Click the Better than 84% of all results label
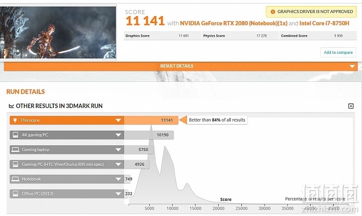Screen dimensions: 362x216 pyautogui.click(x=217, y=120)
